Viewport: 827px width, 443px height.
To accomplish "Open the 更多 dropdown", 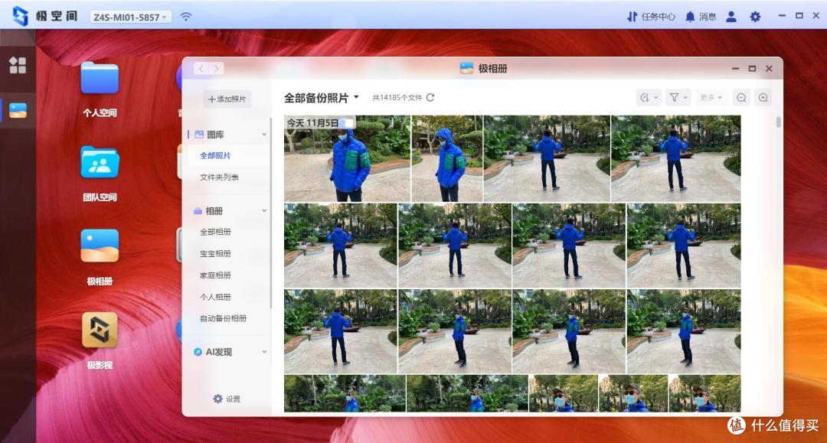I will click(711, 97).
